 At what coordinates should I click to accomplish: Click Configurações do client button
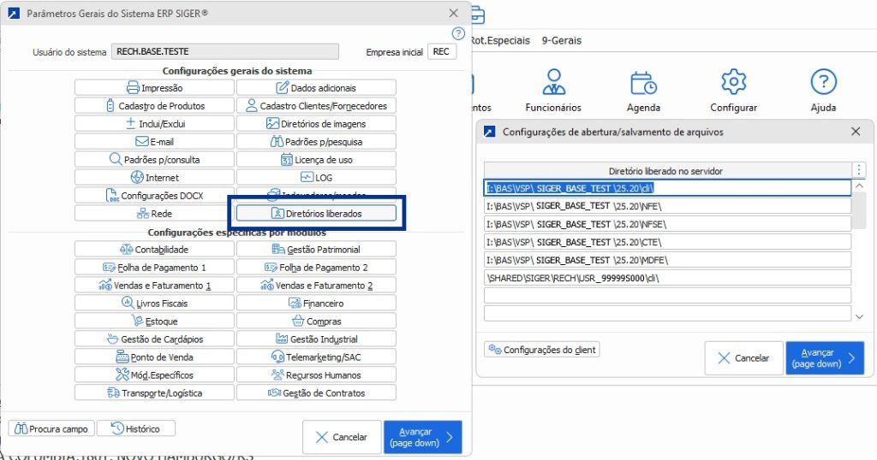pyautogui.click(x=541, y=350)
